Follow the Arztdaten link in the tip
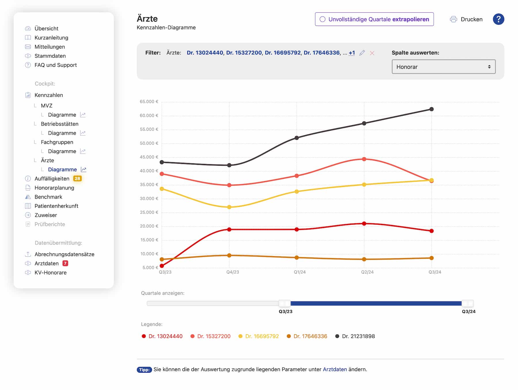 335,370
